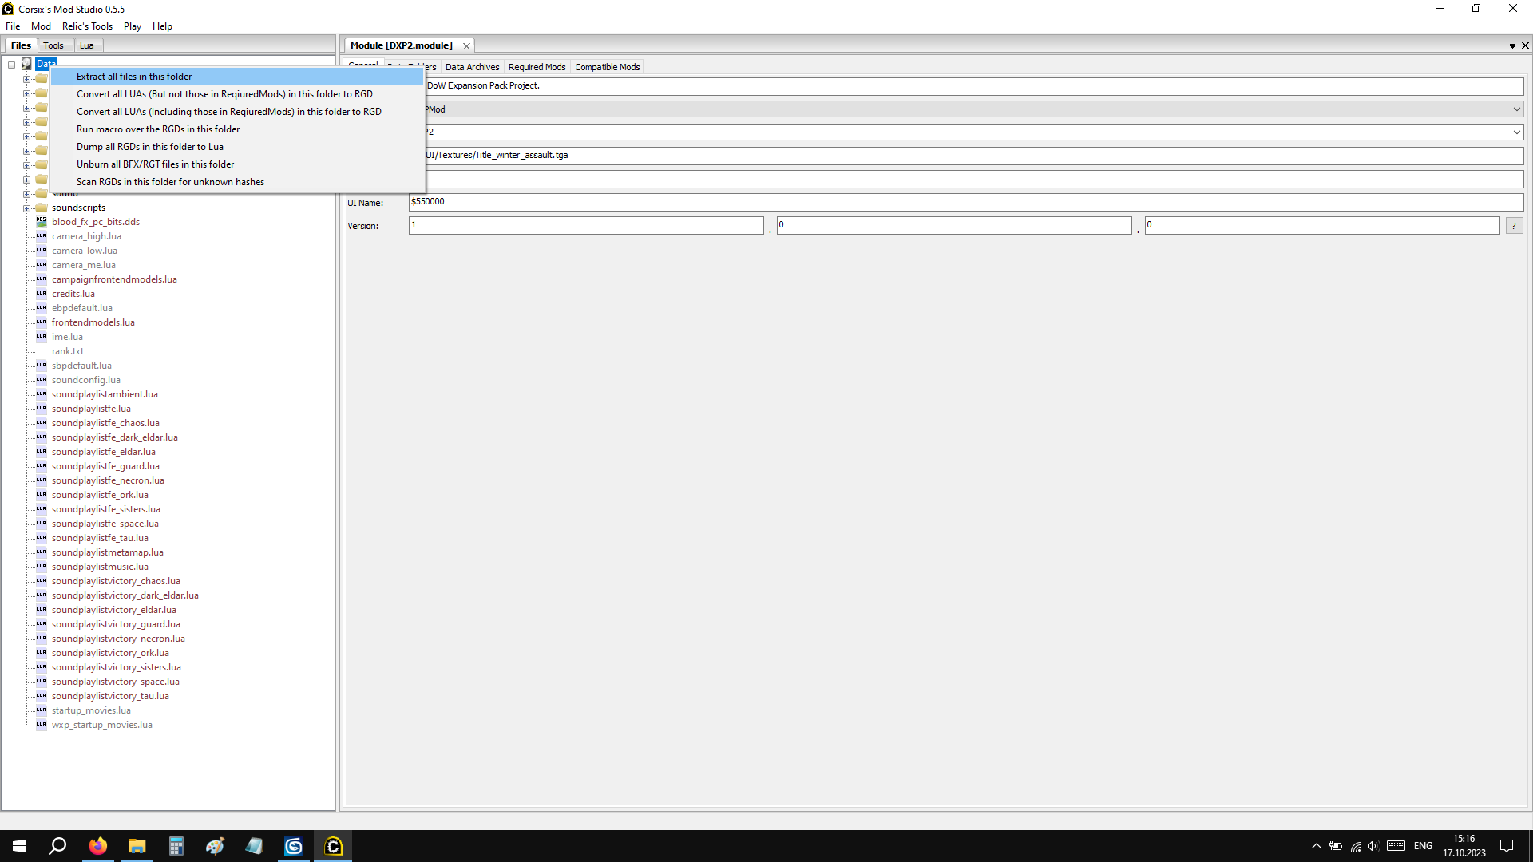The width and height of the screenshot is (1533, 862).
Task: Click the Lua icon beside credits.lua
Action: click(x=41, y=294)
